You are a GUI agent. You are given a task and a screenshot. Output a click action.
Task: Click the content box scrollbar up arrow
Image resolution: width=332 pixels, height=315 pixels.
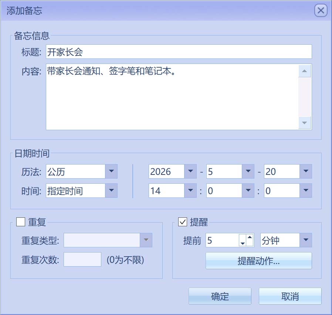coord(305,71)
